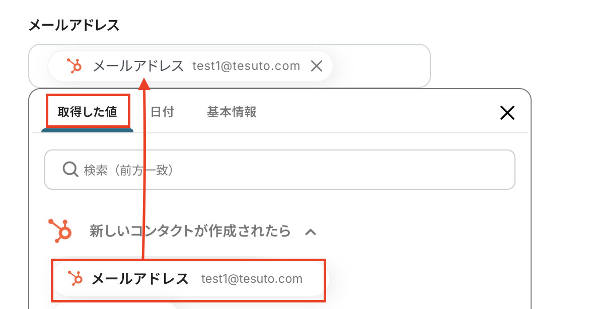Switch to the 取得した値 tab

click(x=87, y=112)
